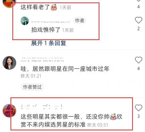Like the comment about 同一座城市过年

(x=139, y=60)
